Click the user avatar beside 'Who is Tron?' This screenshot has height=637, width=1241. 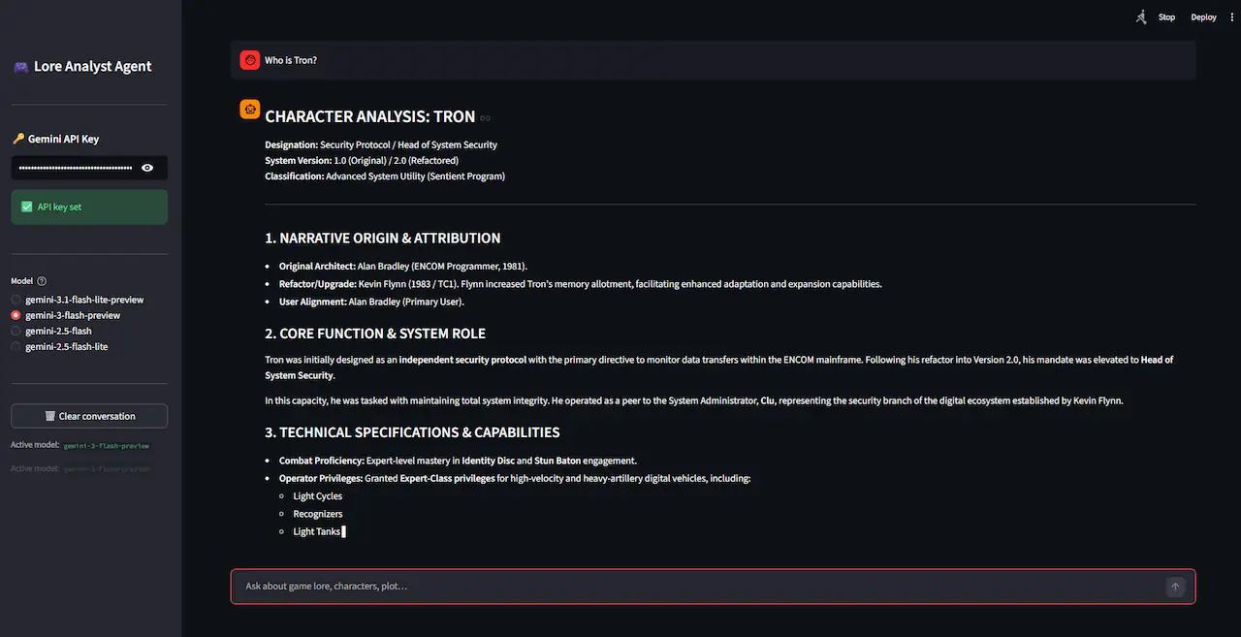click(249, 59)
